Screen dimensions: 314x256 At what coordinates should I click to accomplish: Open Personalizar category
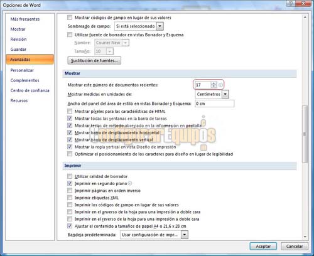pyautogui.click(x=22, y=70)
